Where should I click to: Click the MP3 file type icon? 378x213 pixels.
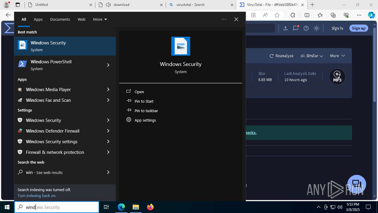[x=337, y=77]
